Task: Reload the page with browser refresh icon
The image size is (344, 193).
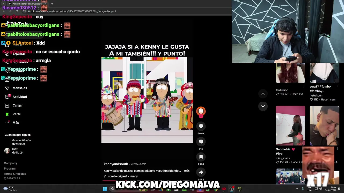Action: (x=17, y=11)
